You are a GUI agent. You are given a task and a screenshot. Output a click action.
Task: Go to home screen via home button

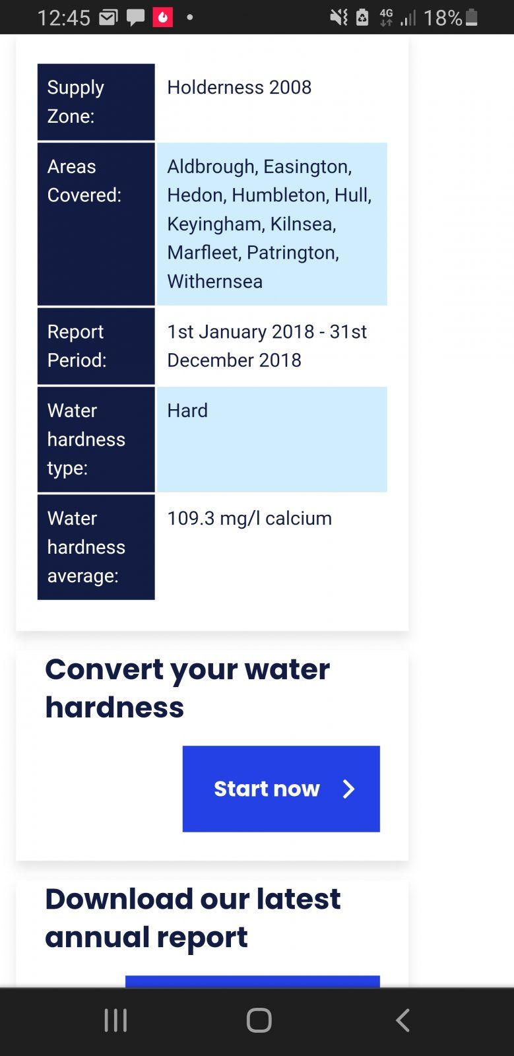click(x=259, y=1020)
